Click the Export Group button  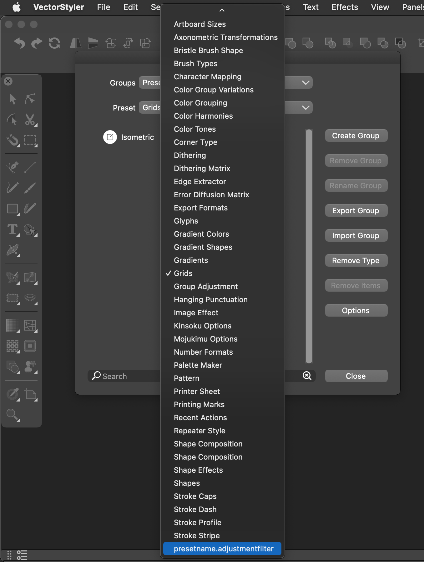tap(356, 211)
